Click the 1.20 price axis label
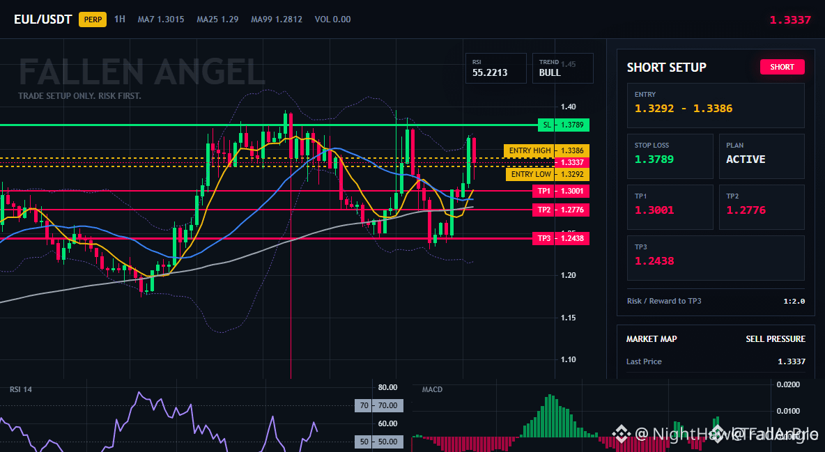Viewport: 825px width, 452px height. pos(569,275)
